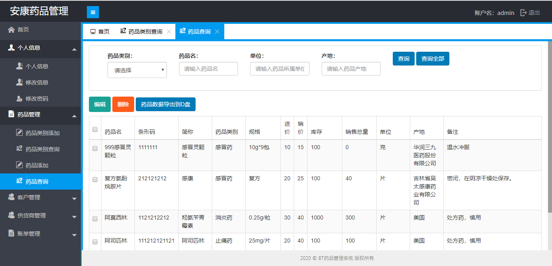Click icon on 药品类别查询 tab
This screenshot has width=552, height=266.
[123, 31]
